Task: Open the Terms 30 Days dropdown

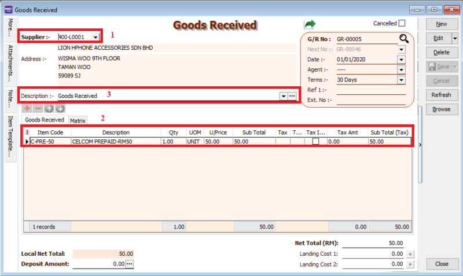Action: (x=401, y=80)
